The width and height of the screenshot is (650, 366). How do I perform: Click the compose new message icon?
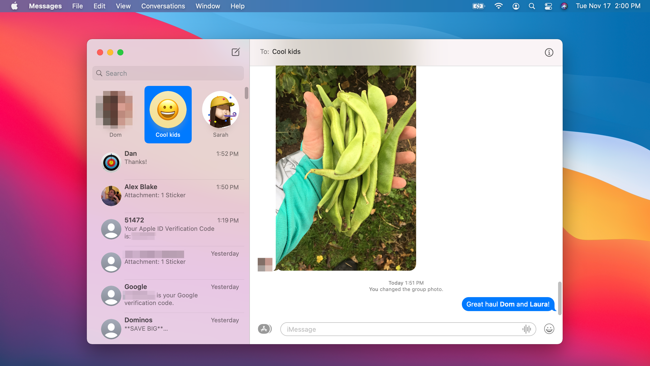235,52
